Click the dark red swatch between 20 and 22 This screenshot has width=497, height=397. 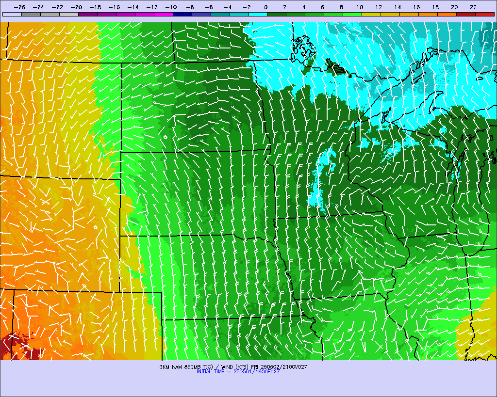tap(466, 14)
